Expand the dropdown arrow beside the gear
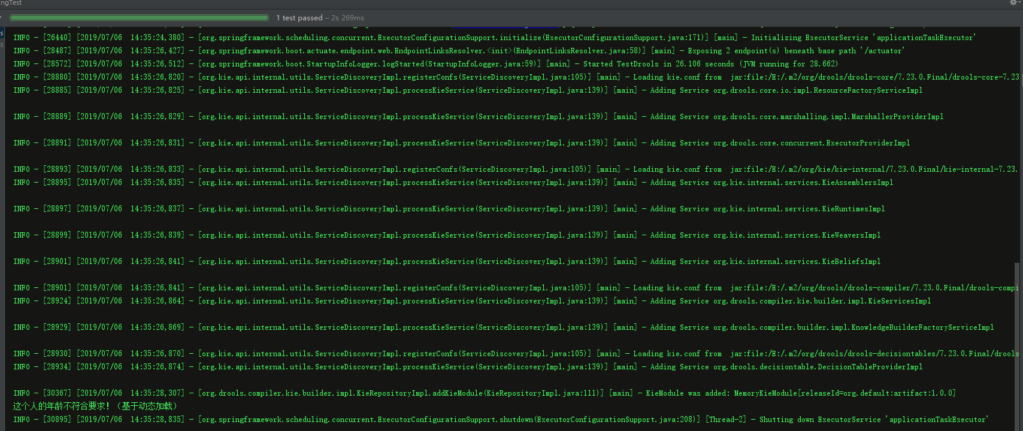The width and height of the screenshot is (1023, 431). [1019, 3]
